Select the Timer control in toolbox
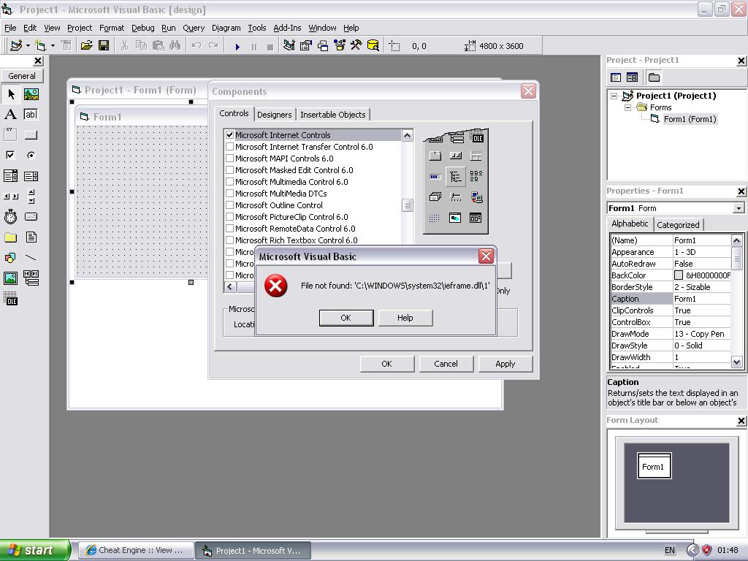Image resolution: width=748 pixels, height=561 pixels. [10, 217]
